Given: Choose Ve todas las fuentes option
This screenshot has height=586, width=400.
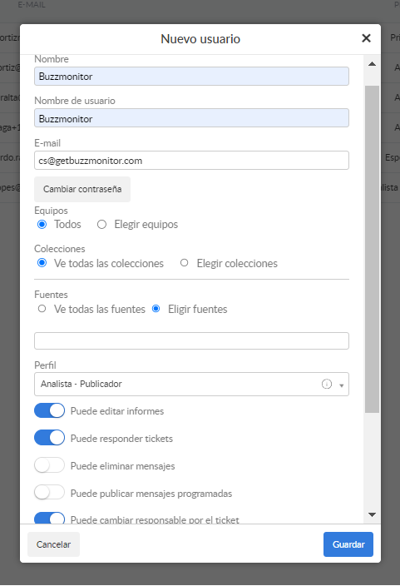Looking at the screenshot, I should tap(42, 309).
